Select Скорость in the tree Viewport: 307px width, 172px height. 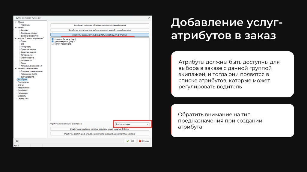click(x=22, y=96)
